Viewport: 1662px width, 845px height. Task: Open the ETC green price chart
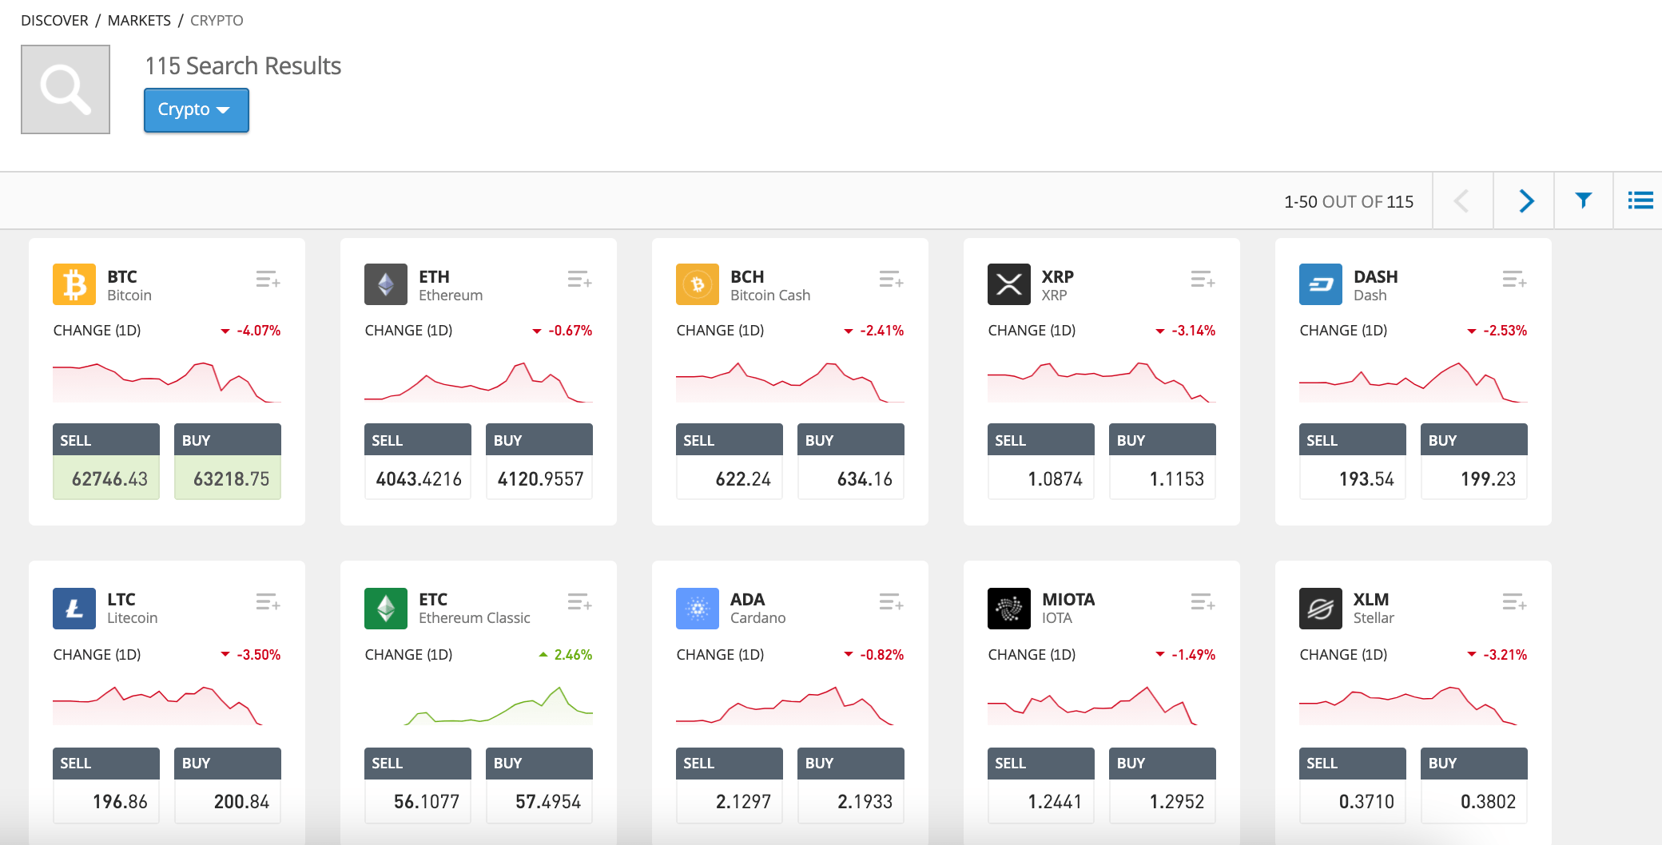pos(479,705)
